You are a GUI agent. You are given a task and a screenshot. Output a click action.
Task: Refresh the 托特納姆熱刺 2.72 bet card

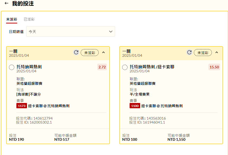76,52
